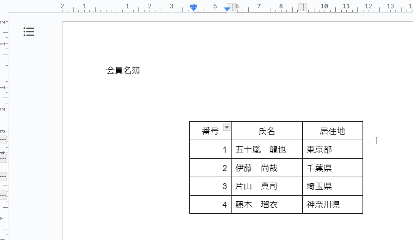Click the 番号 header cell
The width and height of the screenshot is (413, 240).
tap(210, 131)
